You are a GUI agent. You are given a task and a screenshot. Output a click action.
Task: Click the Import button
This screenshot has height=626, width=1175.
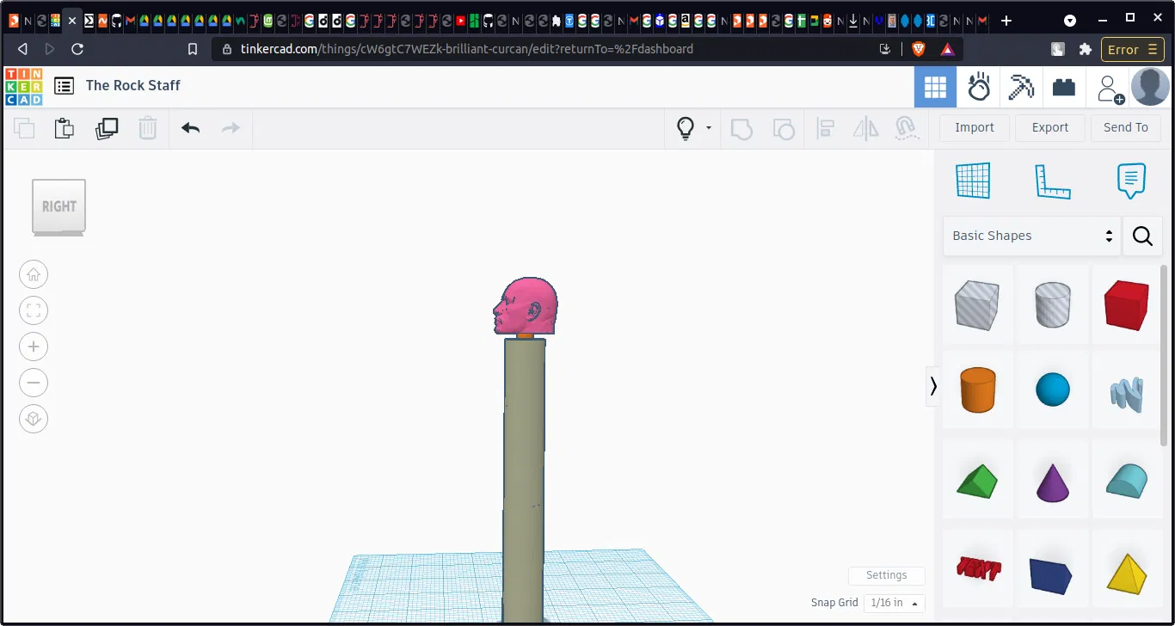[x=975, y=127]
